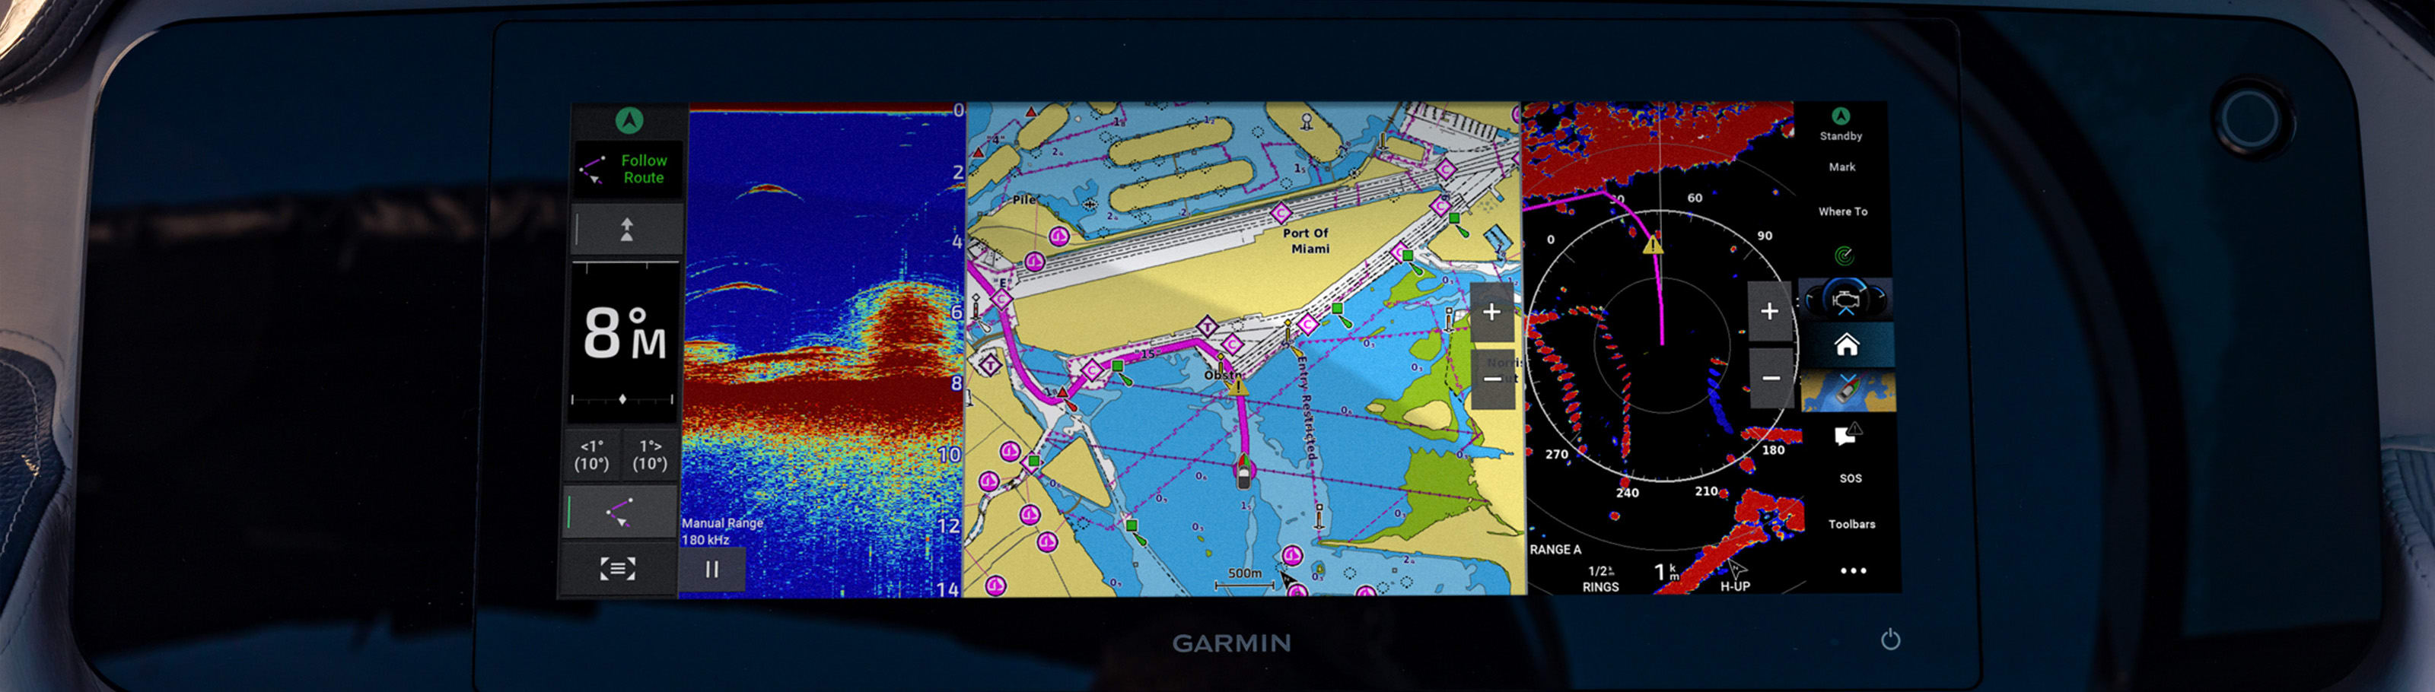Open the engine gauges page
The width and height of the screenshot is (2435, 692).
[x=1845, y=300]
